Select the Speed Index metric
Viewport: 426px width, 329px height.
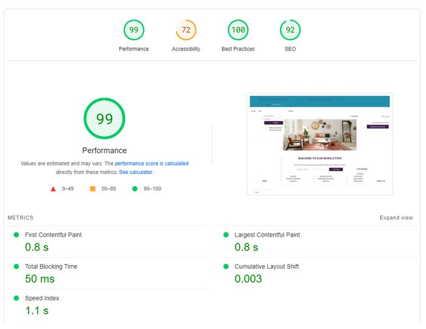(x=41, y=298)
